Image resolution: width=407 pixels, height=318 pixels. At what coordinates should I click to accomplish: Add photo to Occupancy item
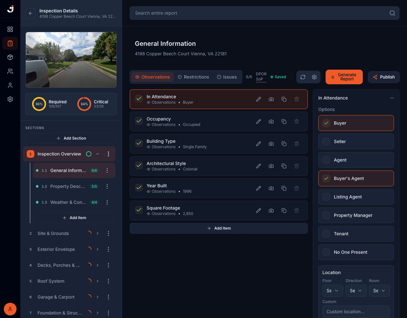point(271,121)
